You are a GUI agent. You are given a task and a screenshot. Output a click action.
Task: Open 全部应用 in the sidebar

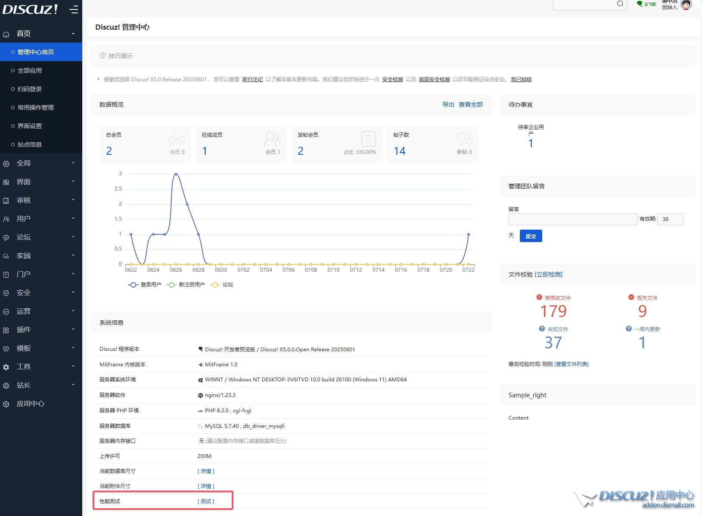coord(30,71)
